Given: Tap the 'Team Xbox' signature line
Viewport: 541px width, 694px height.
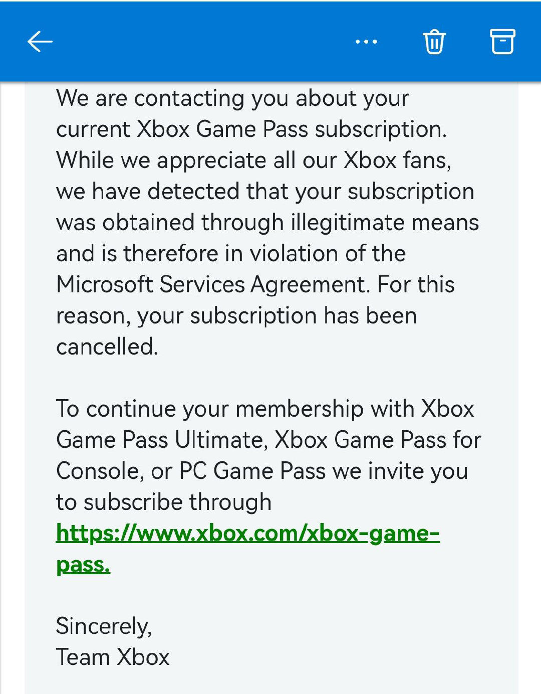Looking at the screenshot, I should coord(113,657).
